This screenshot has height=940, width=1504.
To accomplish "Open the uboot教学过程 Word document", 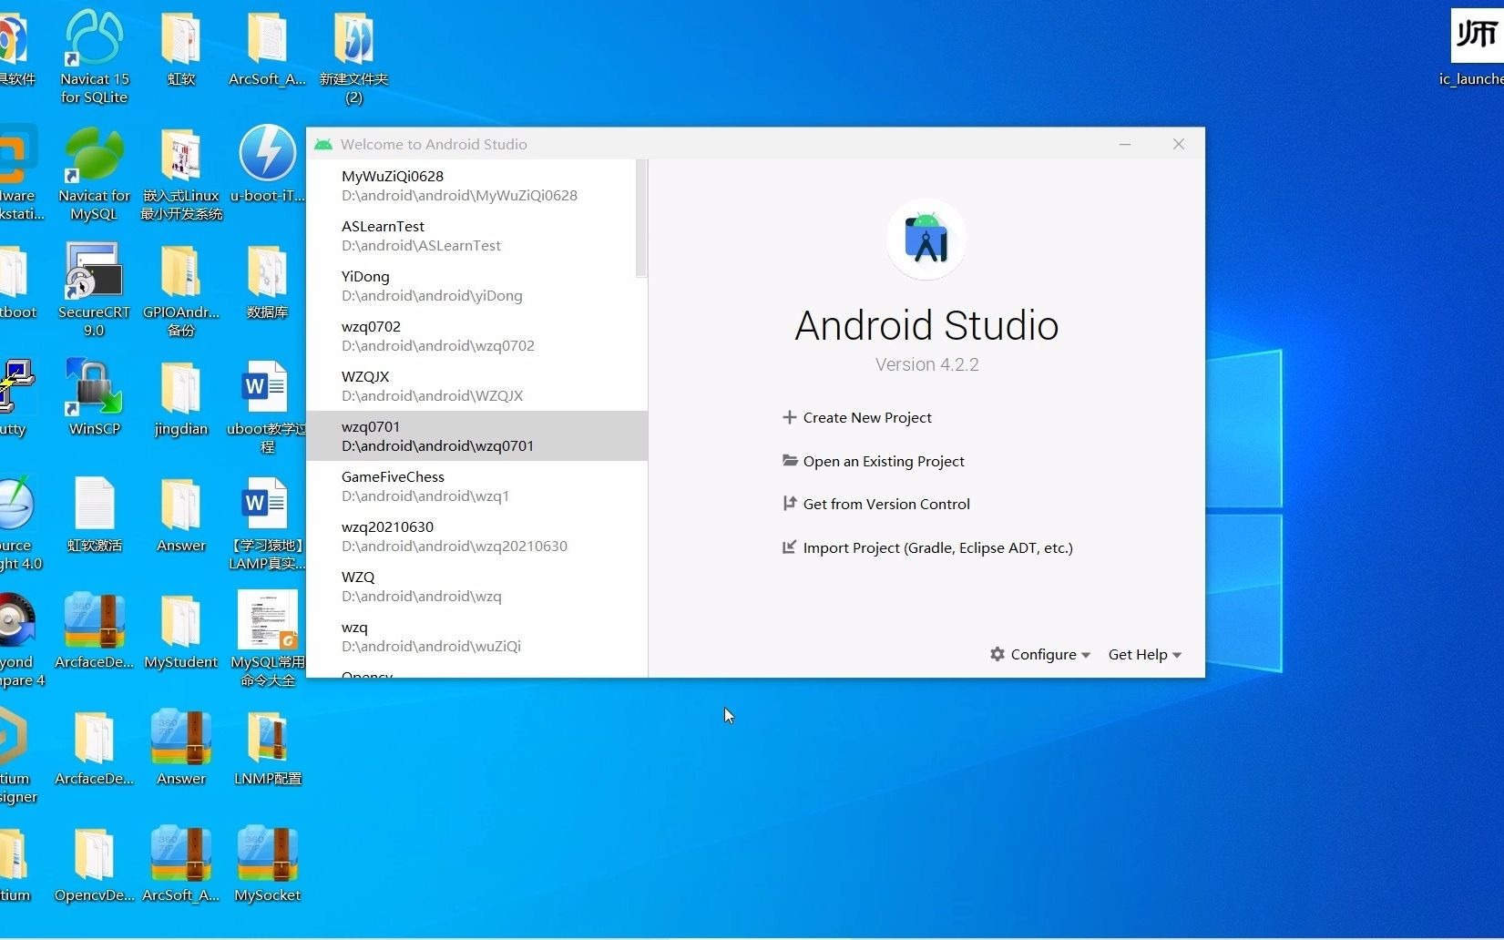I will [267, 406].
